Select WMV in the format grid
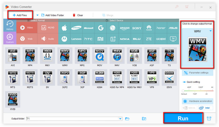Image resolution: width=219 pixels, height=127 pixels. 65,56
